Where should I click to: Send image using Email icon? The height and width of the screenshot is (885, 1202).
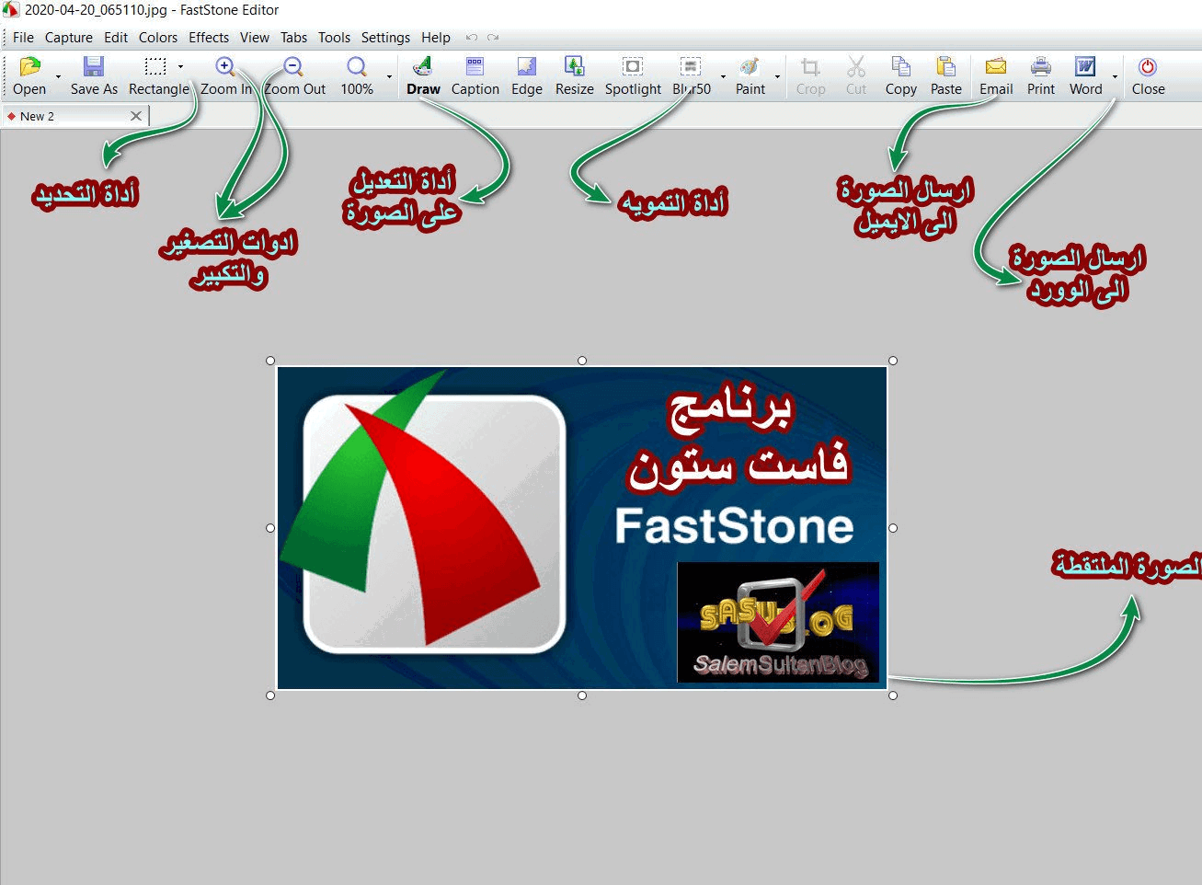[x=995, y=75]
